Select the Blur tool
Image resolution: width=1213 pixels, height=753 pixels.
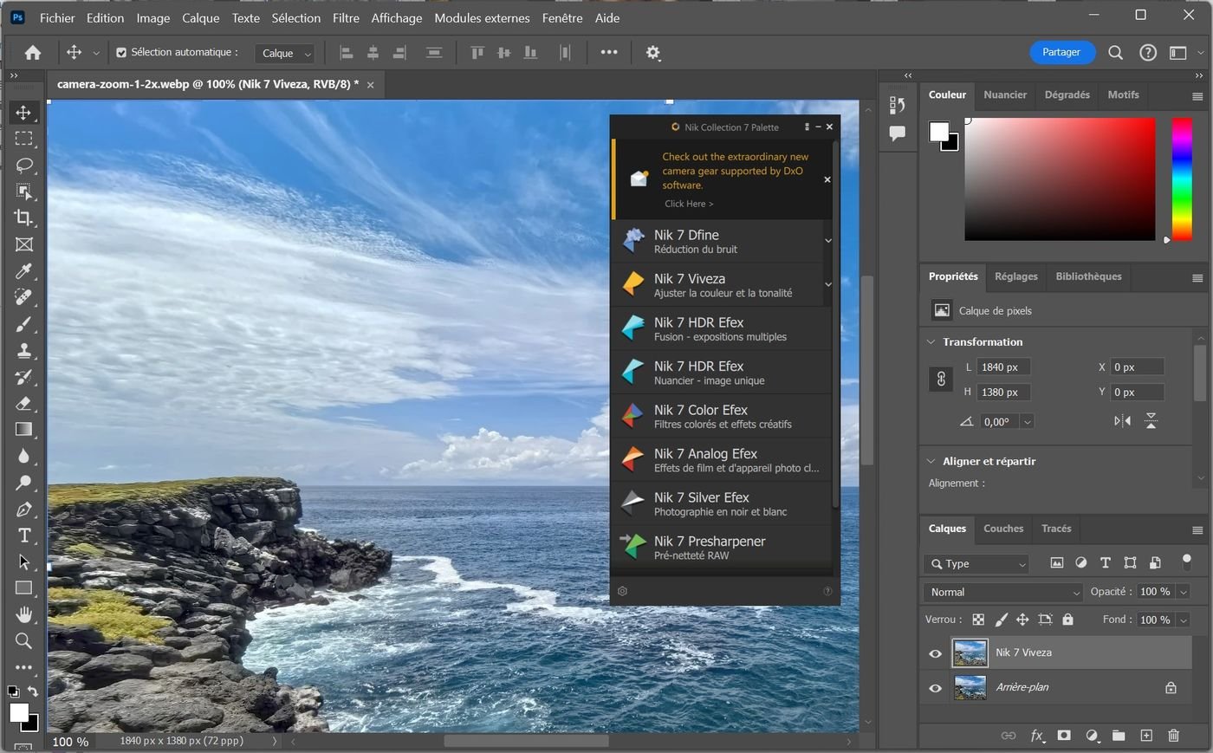coord(24,456)
